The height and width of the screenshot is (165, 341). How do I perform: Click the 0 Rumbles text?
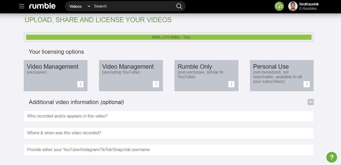(308, 9)
